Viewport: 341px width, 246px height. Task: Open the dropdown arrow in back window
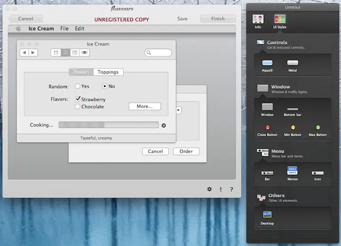(179, 110)
